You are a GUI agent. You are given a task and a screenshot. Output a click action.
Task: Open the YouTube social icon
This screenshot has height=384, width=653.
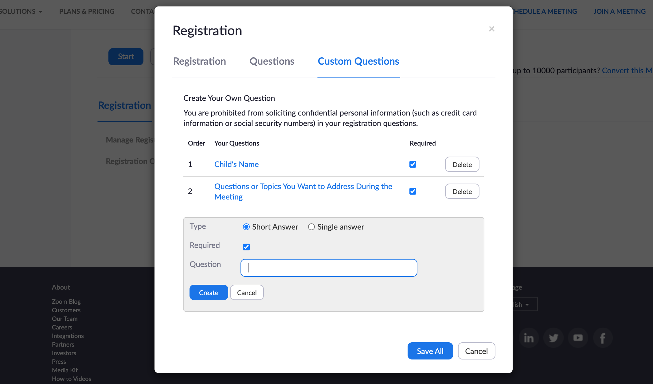point(578,338)
